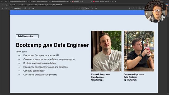The image size is (169, 95).
Task: Toggle the page view layout icon
Action: pos(96,8)
